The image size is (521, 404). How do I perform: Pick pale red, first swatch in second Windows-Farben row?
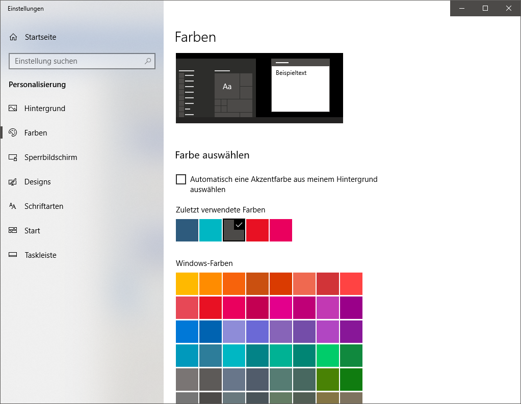(187, 308)
